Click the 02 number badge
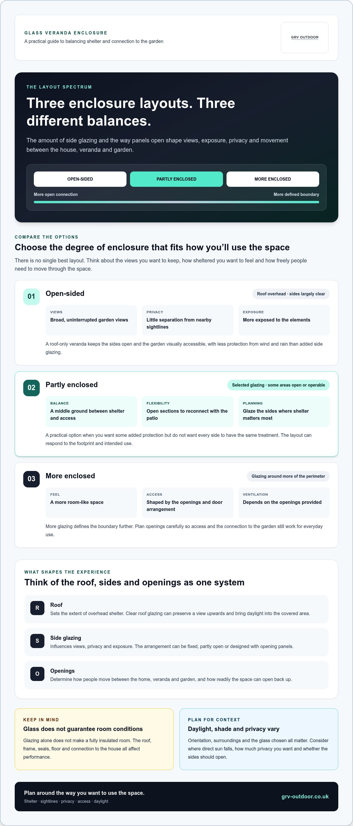This screenshot has width=353, height=826. point(31,388)
